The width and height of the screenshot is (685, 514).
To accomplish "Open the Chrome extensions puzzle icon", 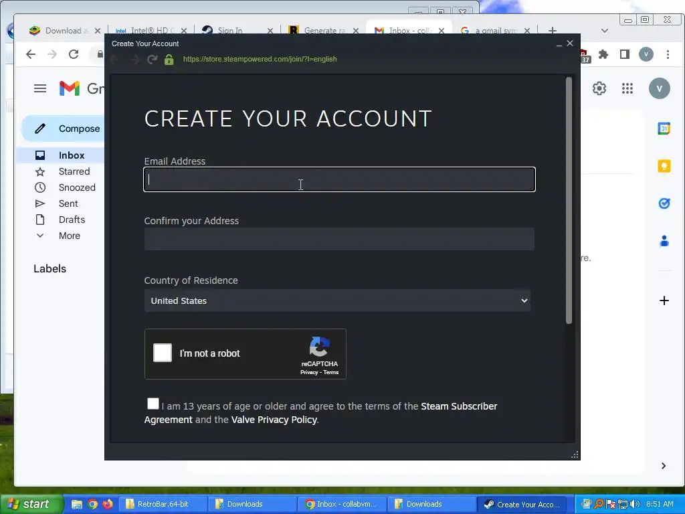I will tap(603, 54).
